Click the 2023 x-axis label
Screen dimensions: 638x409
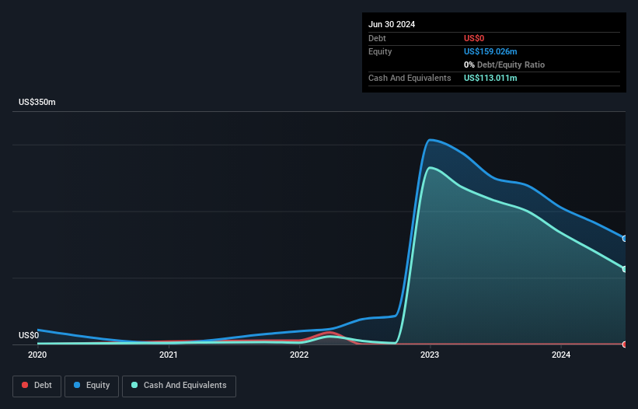430,355
